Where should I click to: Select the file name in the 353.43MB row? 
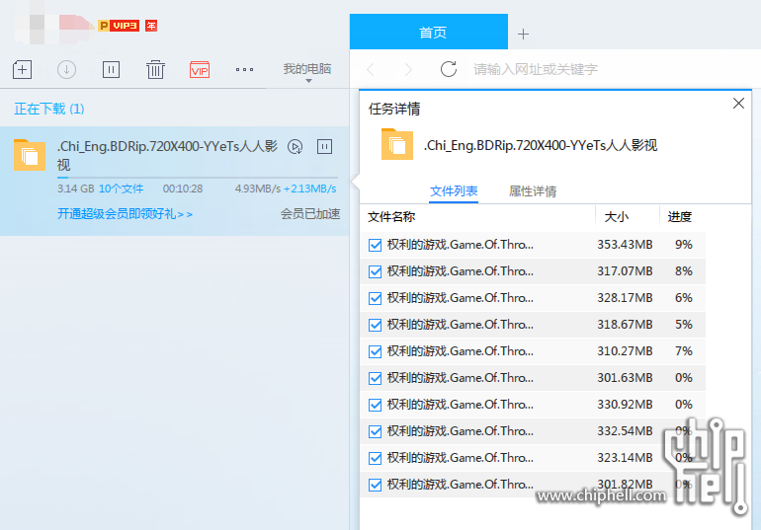click(461, 245)
